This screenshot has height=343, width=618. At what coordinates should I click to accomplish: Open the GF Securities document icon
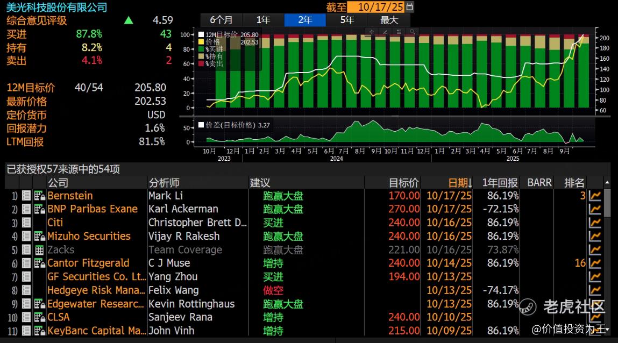[26, 276]
